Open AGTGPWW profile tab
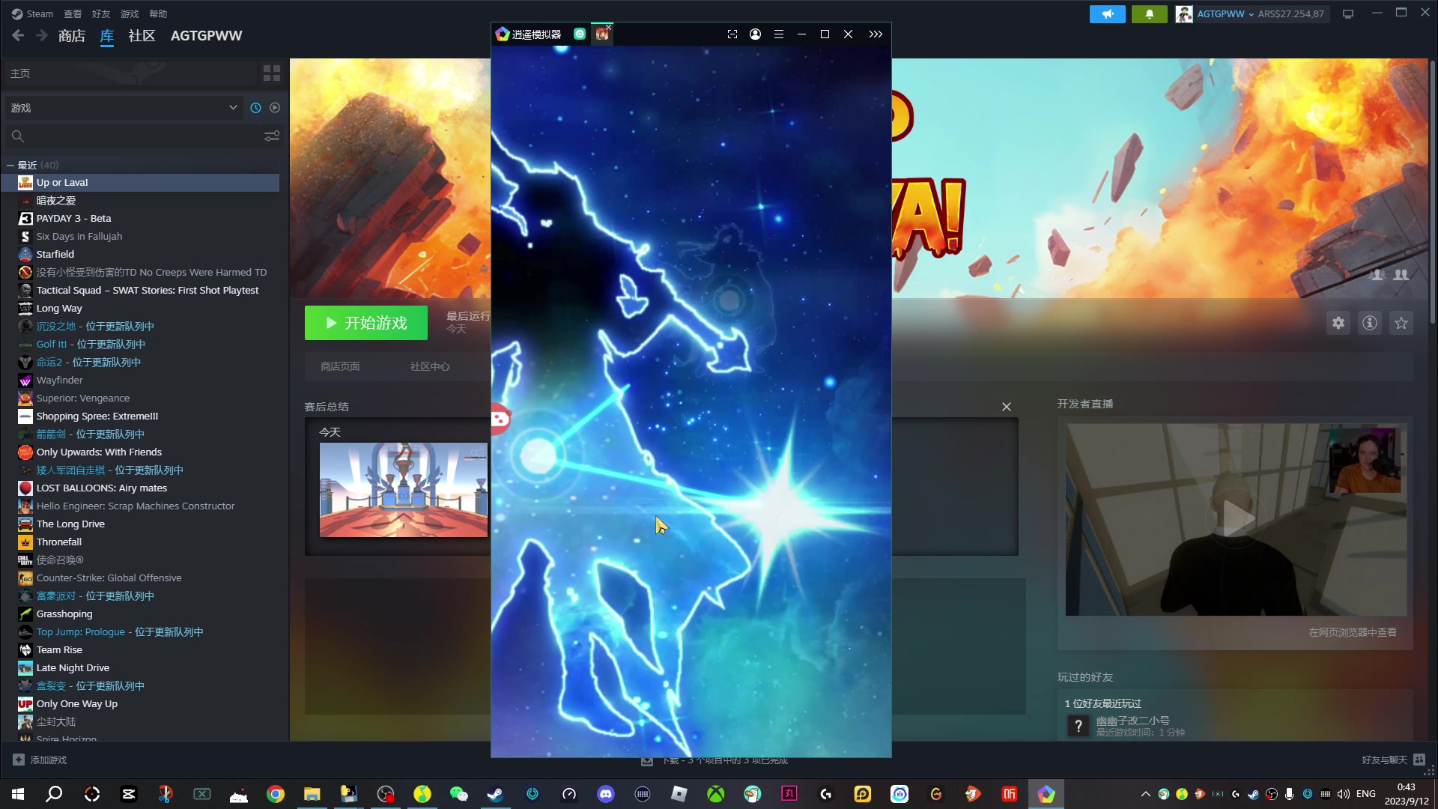The width and height of the screenshot is (1438, 809). (206, 35)
